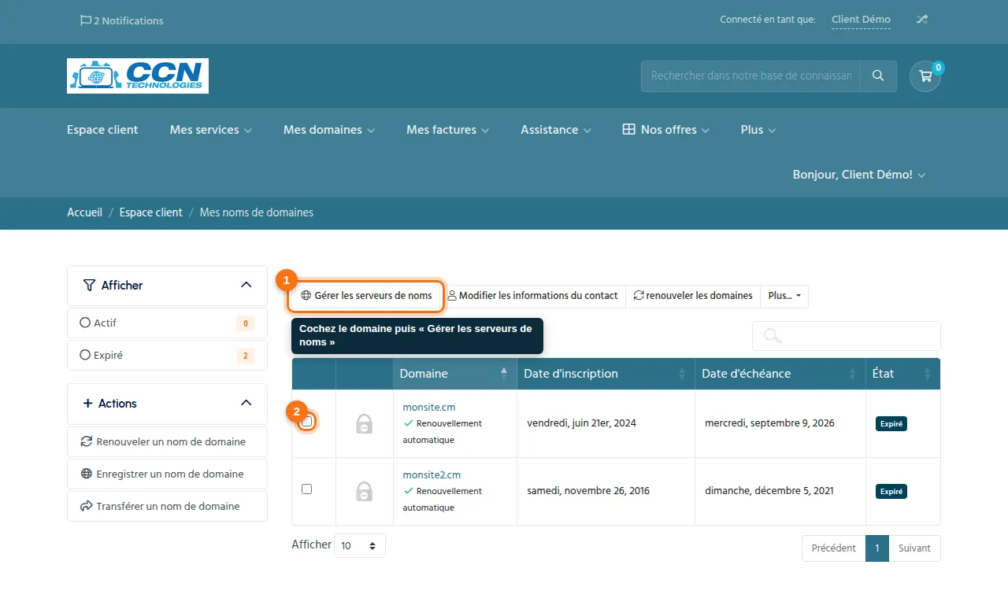This screenshot has width=1008, height=598.
Task: Open the Nos offres menu
Action: [666, 130]
